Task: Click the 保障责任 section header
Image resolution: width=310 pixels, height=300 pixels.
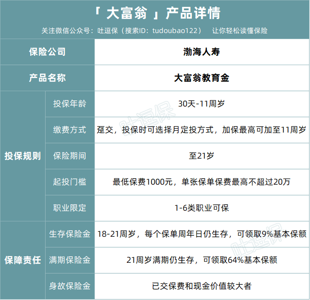Action: tap(23, 260)
